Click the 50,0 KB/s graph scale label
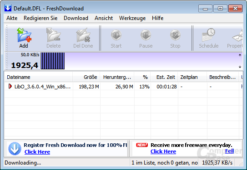247x170 pixels. 30,55
